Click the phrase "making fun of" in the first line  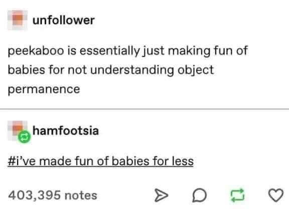(x=208, y=50)
